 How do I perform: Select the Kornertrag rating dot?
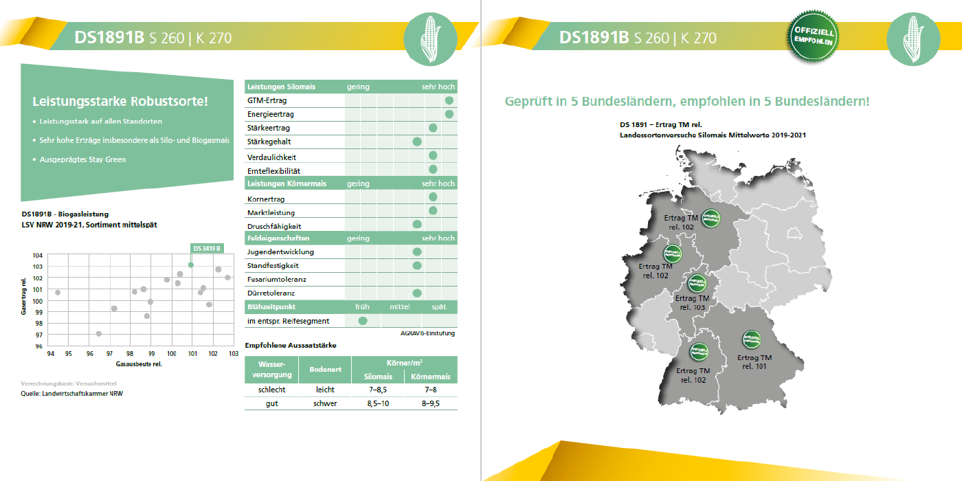(433, 197)
